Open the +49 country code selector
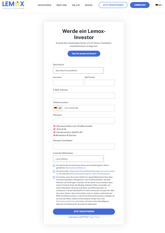Viewport: 165px width, 233px height. 58,108
